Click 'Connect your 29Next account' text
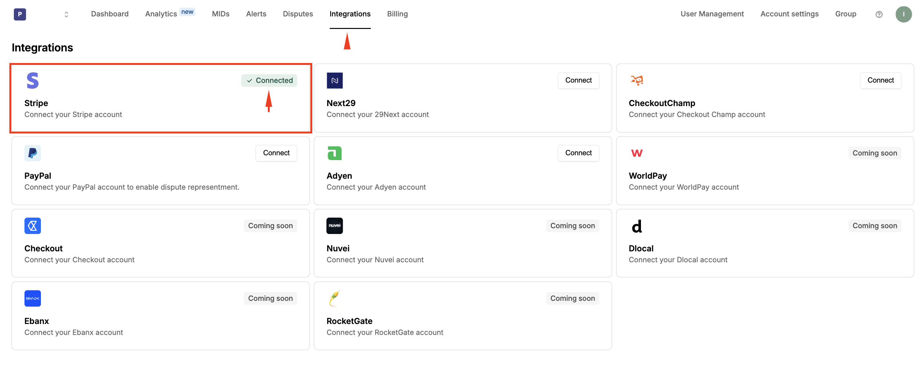 pyautogui.click(x=377, y=114)
